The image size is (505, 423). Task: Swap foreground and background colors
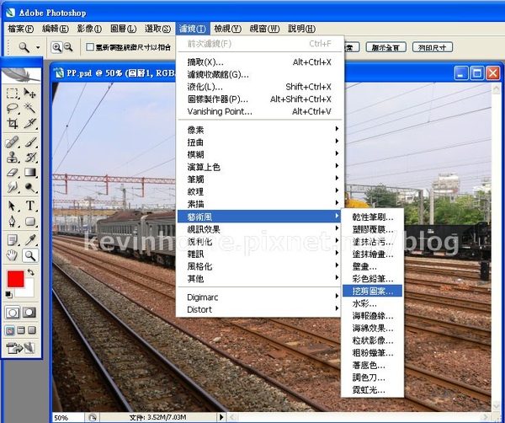click(30, 272)
